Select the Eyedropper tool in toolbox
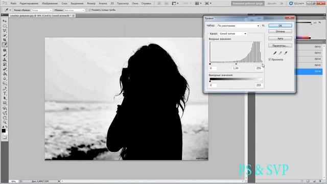The image size is (327, 184). tap(5, 44)
